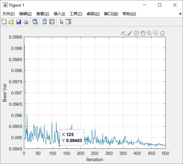The width and height of the screenshot is (183, 164).
Task: Activate the data brushing tool on axes
Action: [130, 33]
